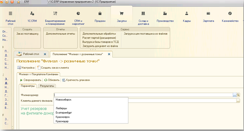Open Дополнительные обработки link
This screenshot has height=131, width=244.
pyautogui.click(x=99, y=34)
